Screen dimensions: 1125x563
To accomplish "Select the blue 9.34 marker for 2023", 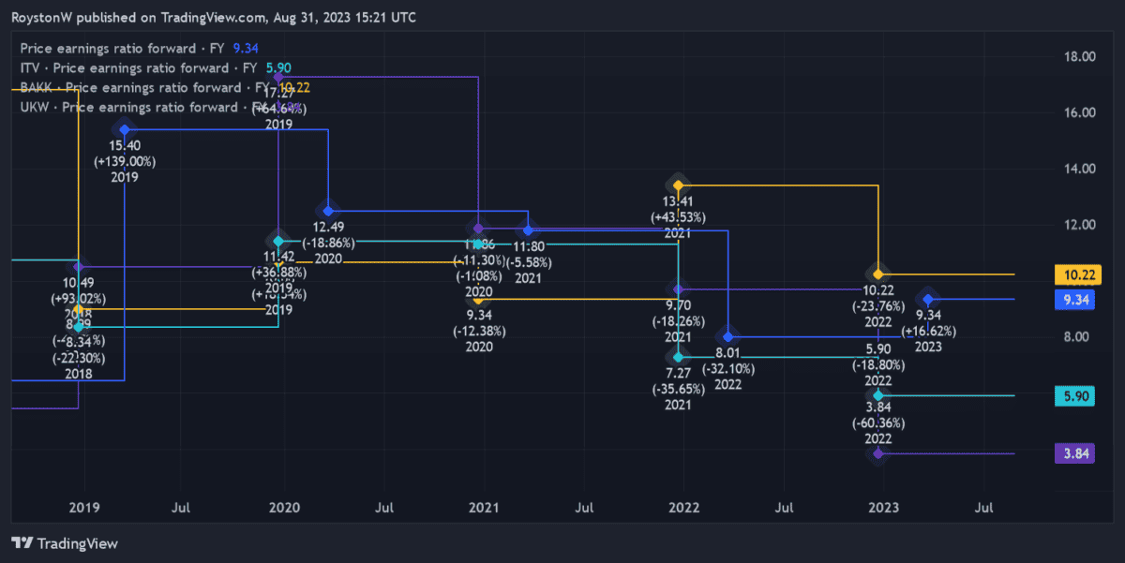I will click(x=928, y=300).
